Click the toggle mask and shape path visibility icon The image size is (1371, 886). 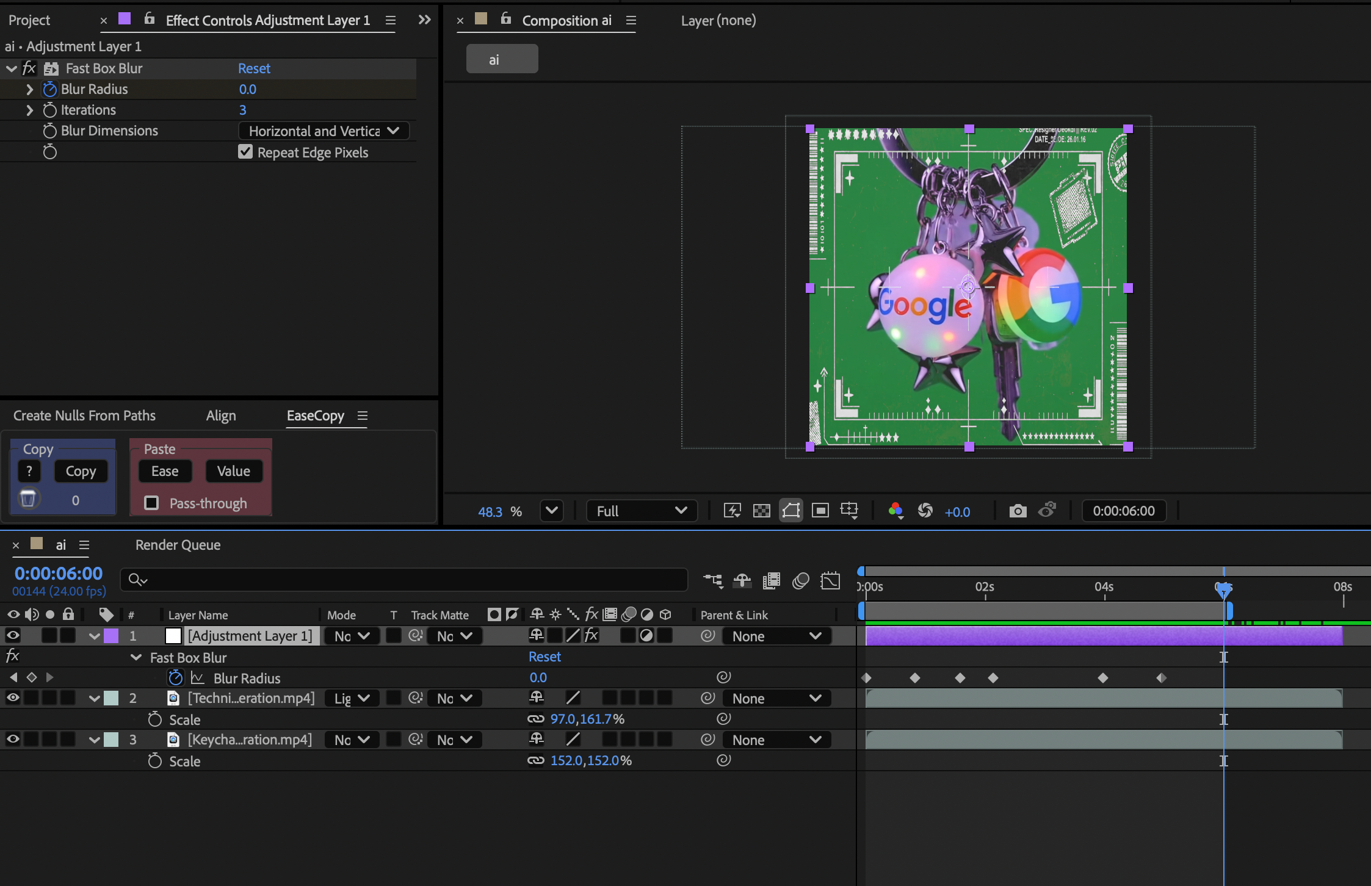tap(791, 511)
